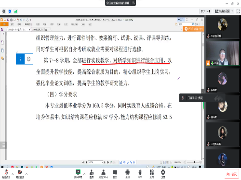This screenshot has width=241, height=180.
Task: Unmute the microphone in the meeting toolbar
Action: pyautogui.click(x=6, y=174)
